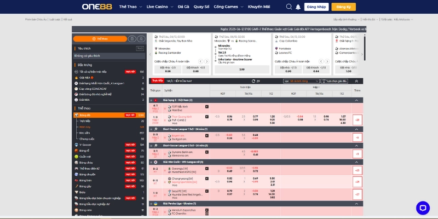Show previous market on Fortaleza featured card
The image size is (438, 219).
[321, 61]
